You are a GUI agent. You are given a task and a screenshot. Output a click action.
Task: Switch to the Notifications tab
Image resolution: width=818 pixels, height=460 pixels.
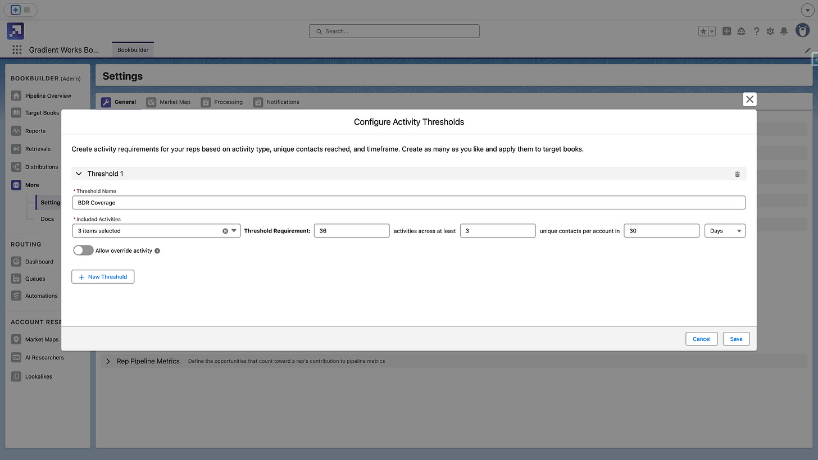pos(276,102)
